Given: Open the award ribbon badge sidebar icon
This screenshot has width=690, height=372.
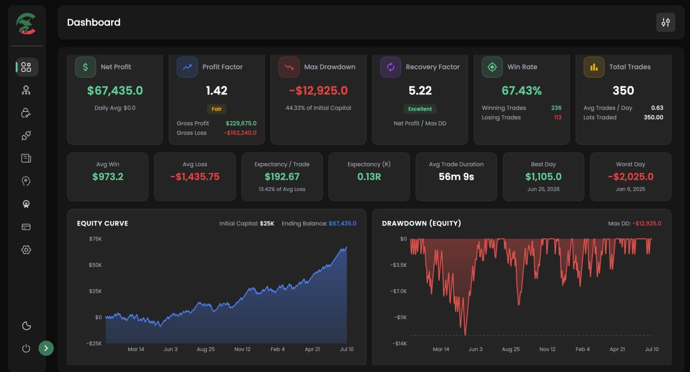Looking at the screenshot, I should 26,204.
